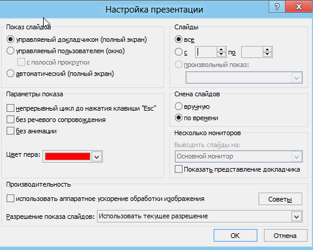Click the 'Отмена' button
The width and height of the screenshot is (313, 250).
tap(285, 236)
